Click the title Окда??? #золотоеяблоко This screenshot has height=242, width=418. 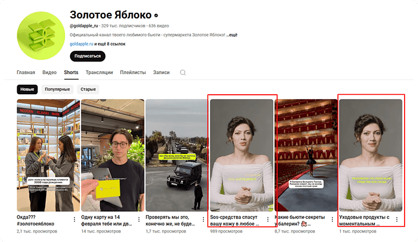click(x=36, y=220)
